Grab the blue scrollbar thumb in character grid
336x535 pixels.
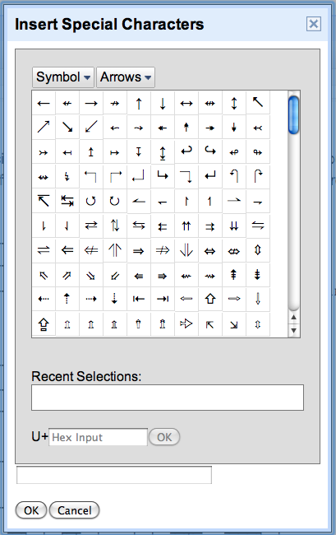pyautogui.click(x=293, y=115)
